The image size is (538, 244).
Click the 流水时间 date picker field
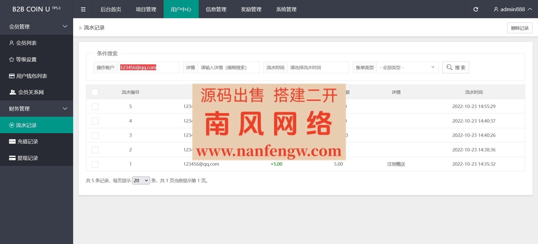tap(318, 67)
